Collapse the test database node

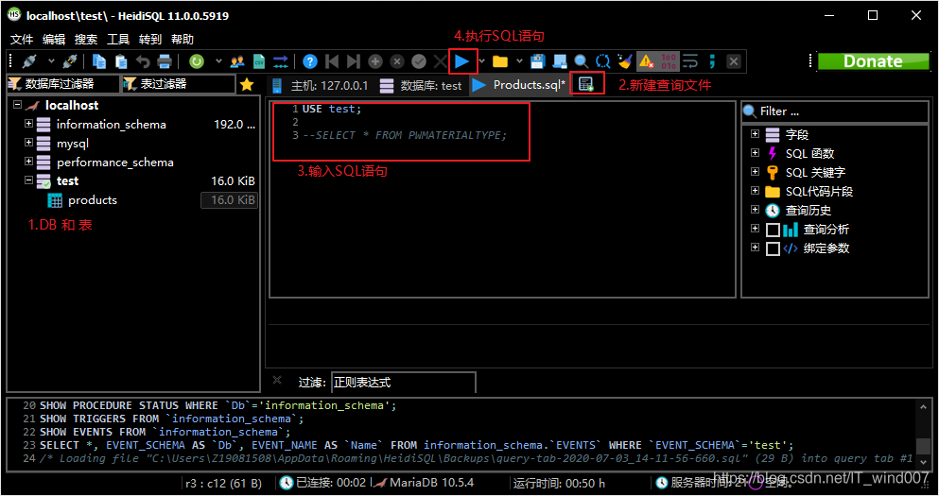coord(28,180)
